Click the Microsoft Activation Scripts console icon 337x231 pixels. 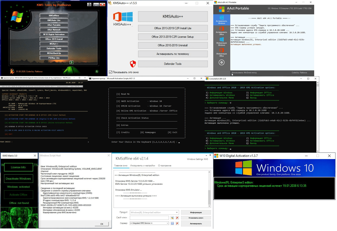tap(90, 79)
